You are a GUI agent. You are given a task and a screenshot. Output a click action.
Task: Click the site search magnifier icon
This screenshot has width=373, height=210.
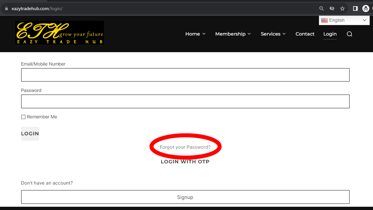350,34
